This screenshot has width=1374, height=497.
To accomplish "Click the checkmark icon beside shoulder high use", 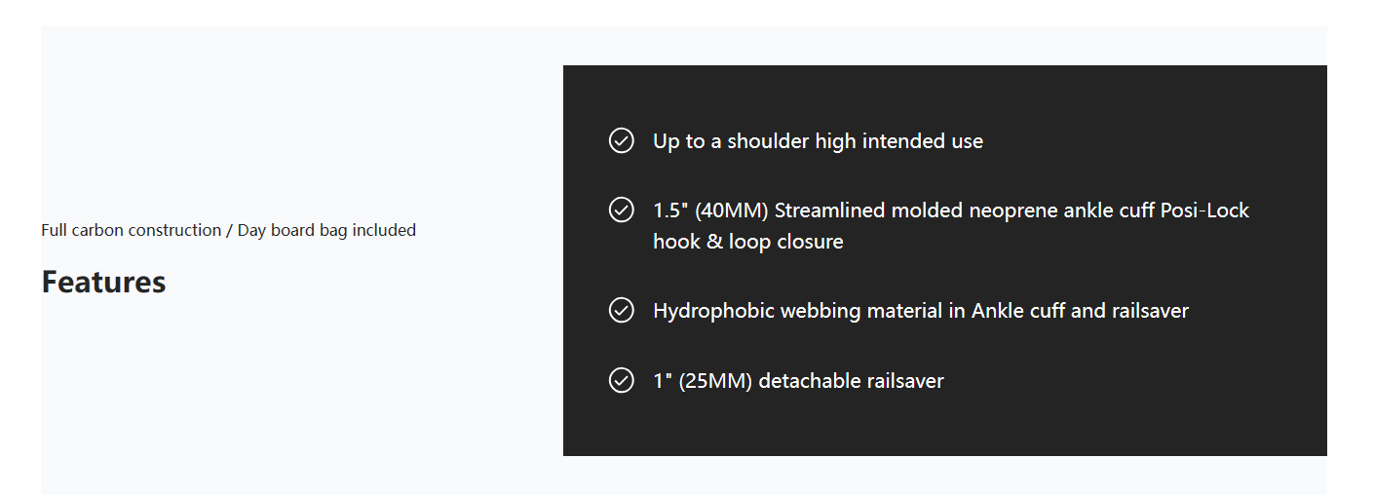I will pyautogui.click(x=621, y=140).
